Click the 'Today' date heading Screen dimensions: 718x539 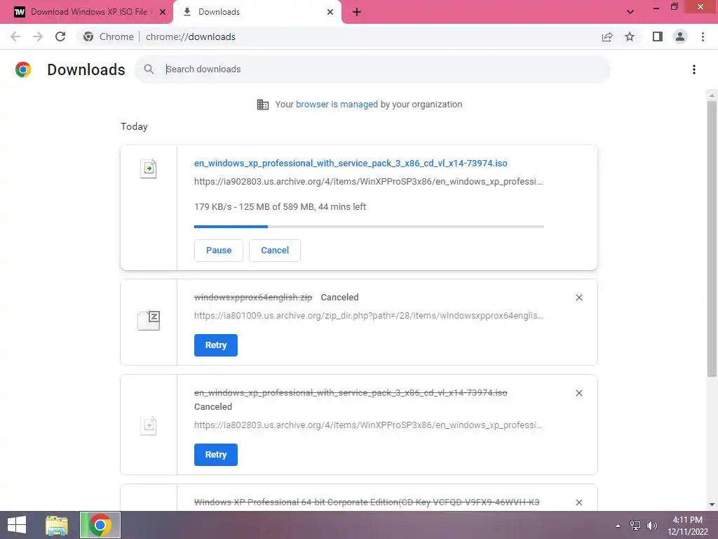(134, 126)
